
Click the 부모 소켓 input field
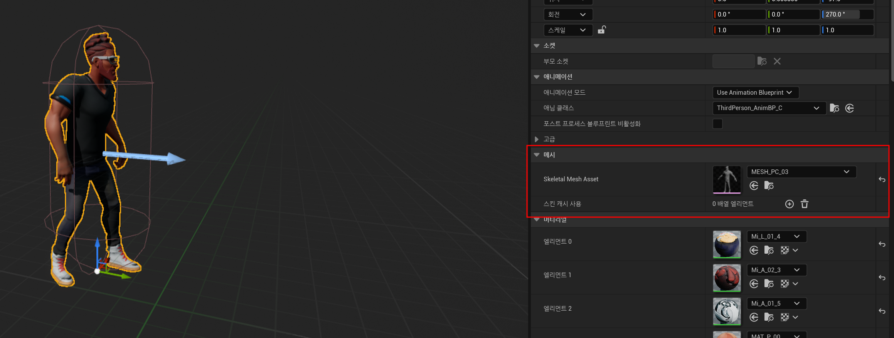pyautogui.click(x=734, y=61)
